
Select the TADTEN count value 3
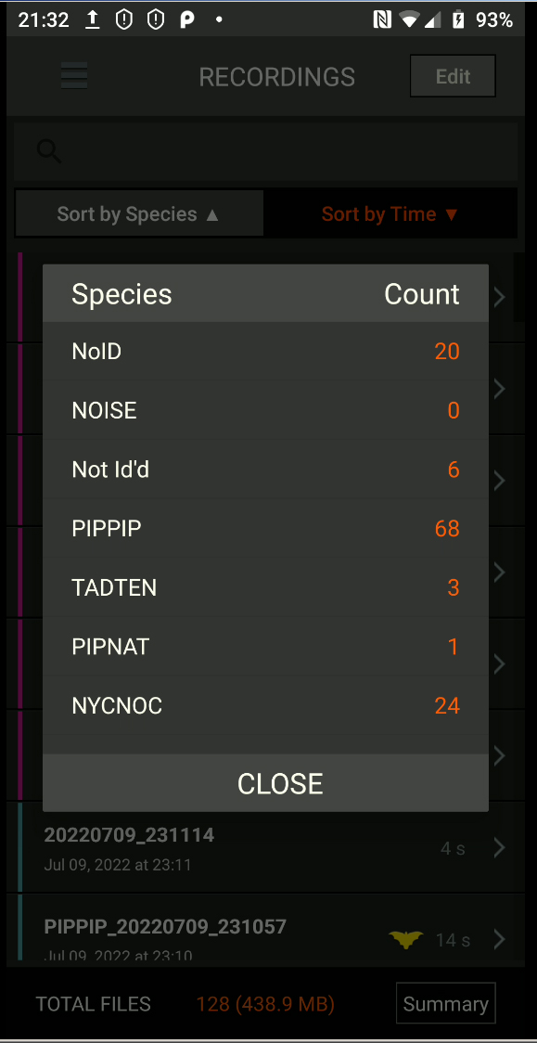coord(454,588)
